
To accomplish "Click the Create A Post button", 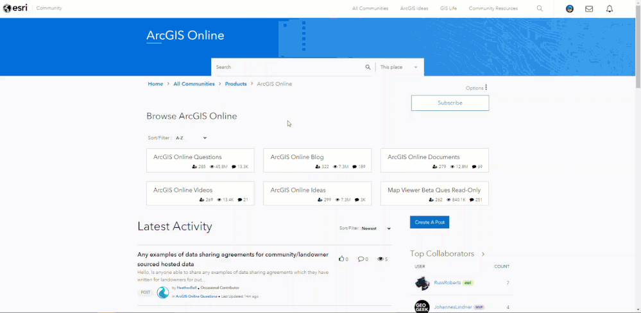I will click(x=430, y=223).
